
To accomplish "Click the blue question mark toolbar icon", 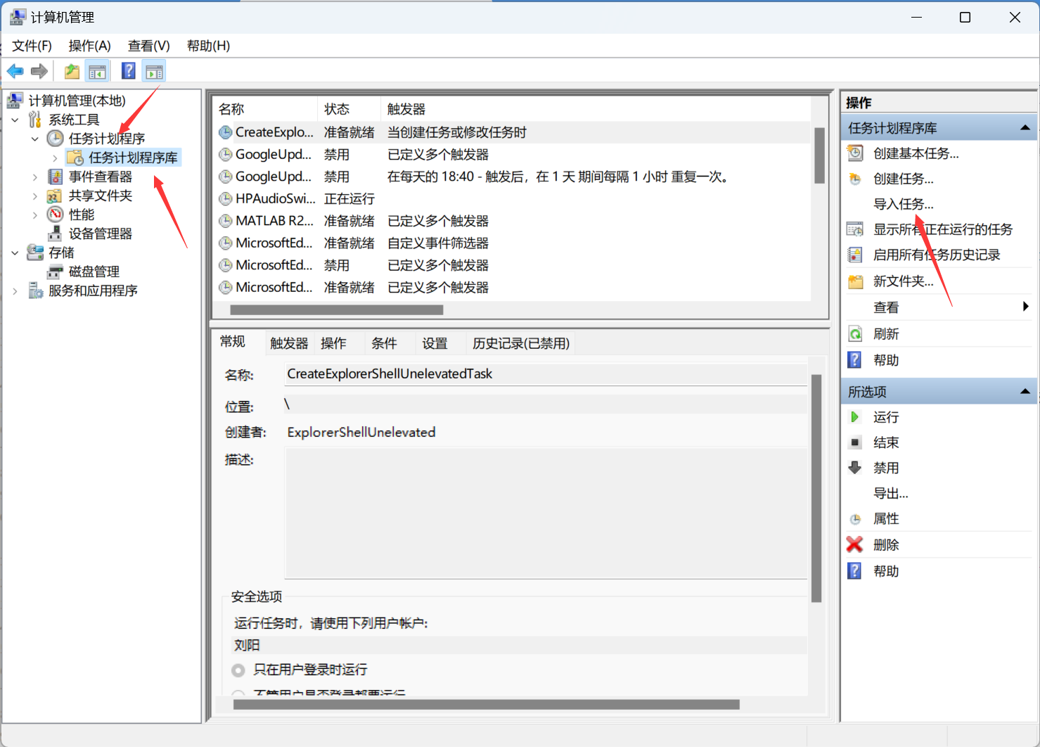I will pos(129,71).
